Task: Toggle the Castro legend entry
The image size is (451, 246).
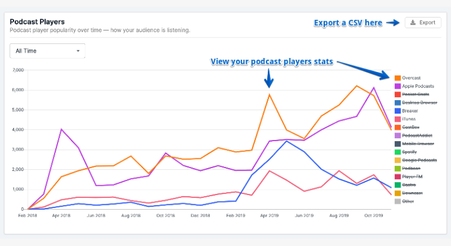Action: [409, 184]
